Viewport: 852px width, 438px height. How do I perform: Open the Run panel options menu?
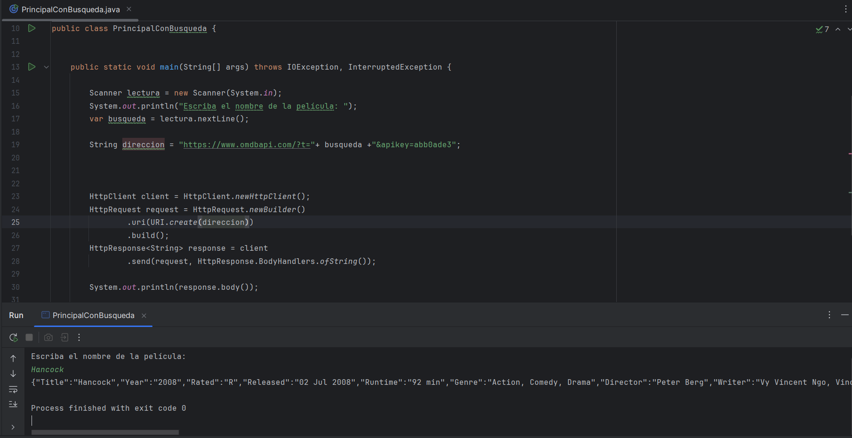coord(829,315)
